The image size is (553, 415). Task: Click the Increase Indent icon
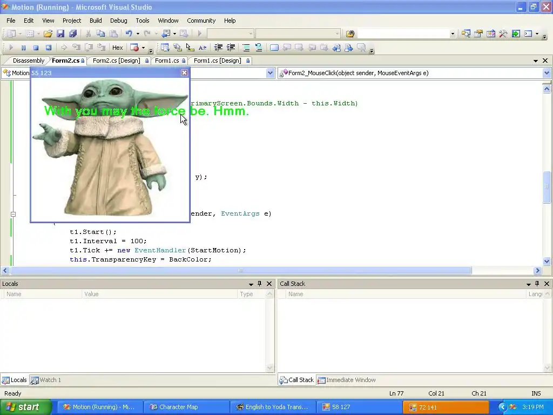pyautogui.click(x=231, y=48)
